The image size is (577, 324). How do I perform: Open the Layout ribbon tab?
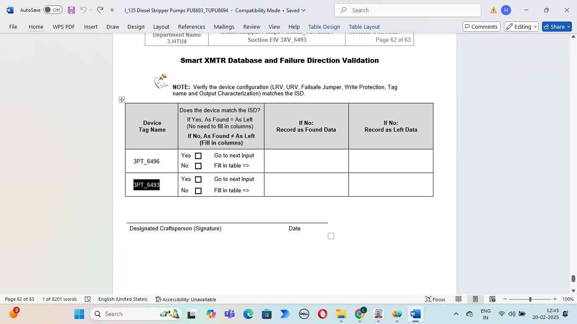pyautogui.click(x=161, y=27)
